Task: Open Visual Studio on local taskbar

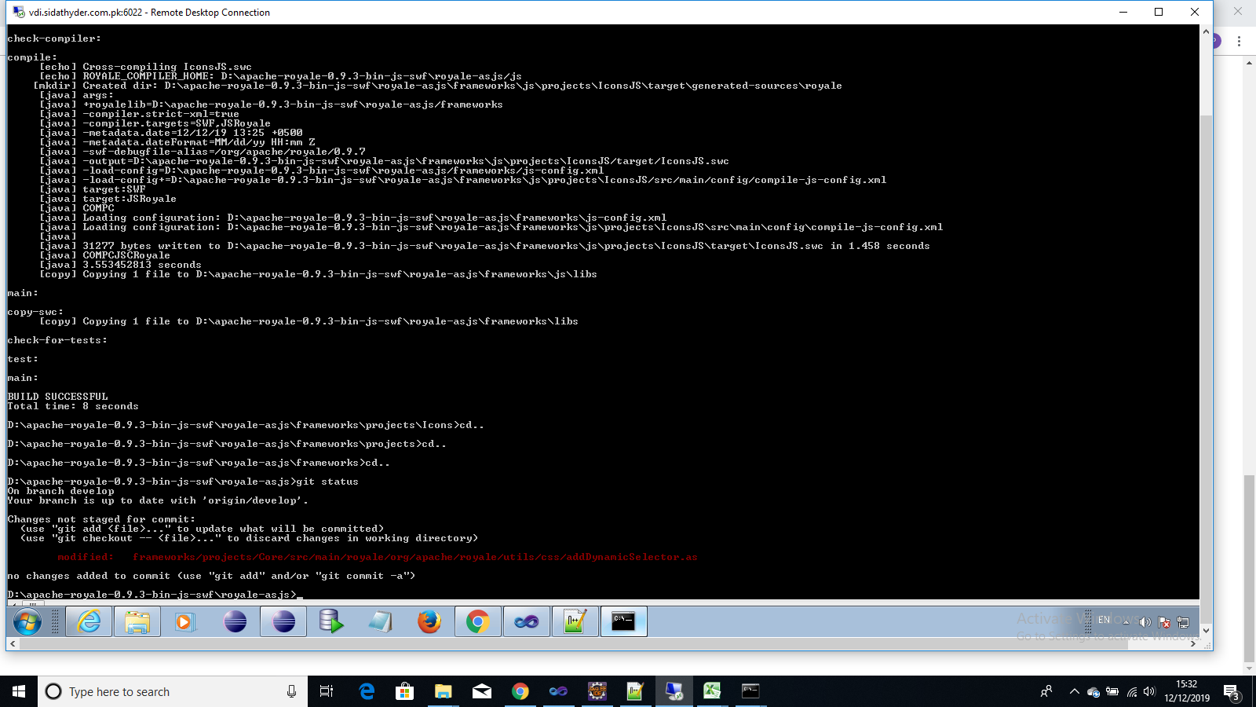Action: [x=558, y=691]
